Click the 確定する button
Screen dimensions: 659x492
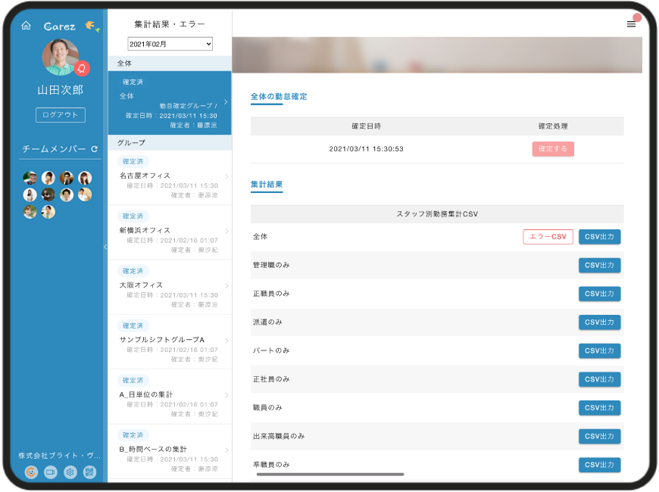[x=554, y=148]
